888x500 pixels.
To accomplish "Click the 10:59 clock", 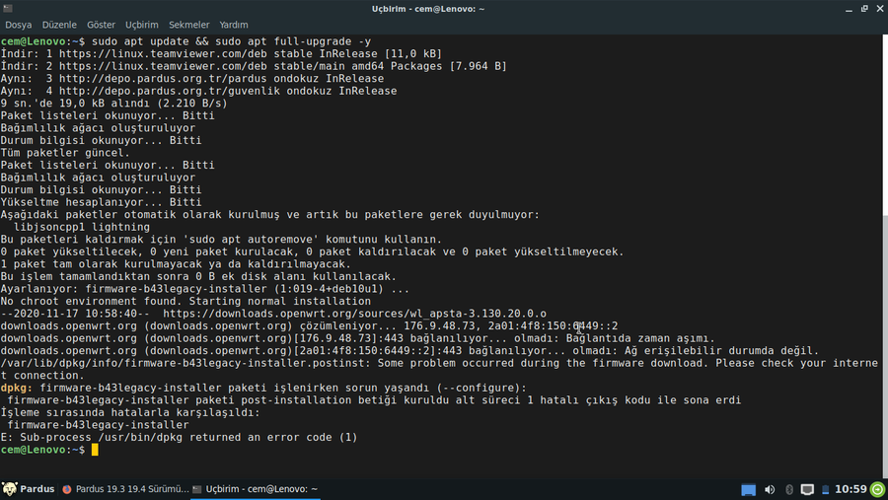I will coord(851,489).
